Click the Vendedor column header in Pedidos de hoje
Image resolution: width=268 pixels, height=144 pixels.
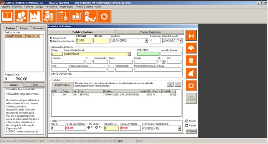tap(19, 36)
